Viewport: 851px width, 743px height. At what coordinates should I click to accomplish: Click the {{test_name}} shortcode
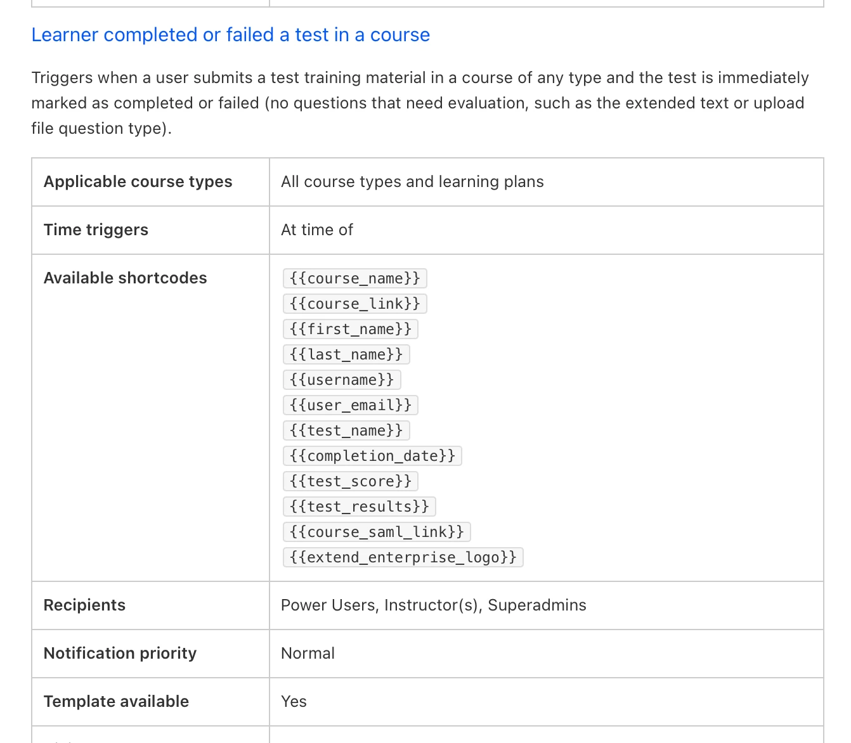click(346, 430)
